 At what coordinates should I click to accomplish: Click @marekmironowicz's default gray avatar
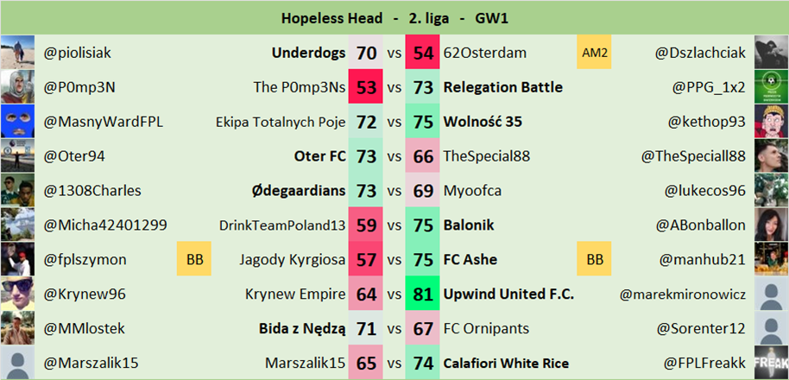pyautogui.click(x=771, y=294)
